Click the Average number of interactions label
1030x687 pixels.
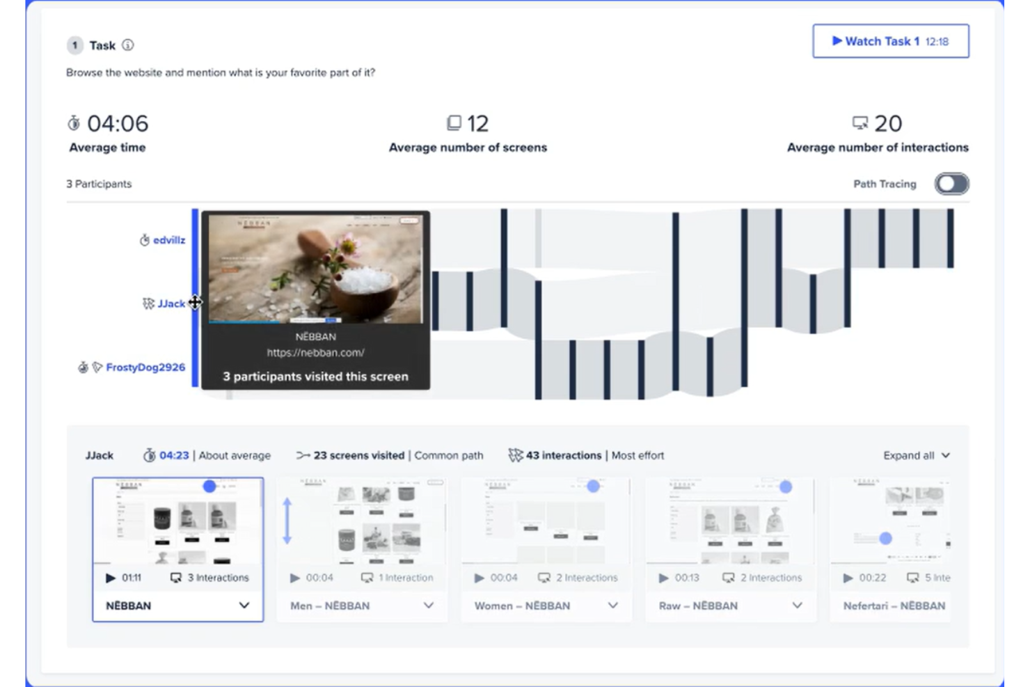(878, 148)
